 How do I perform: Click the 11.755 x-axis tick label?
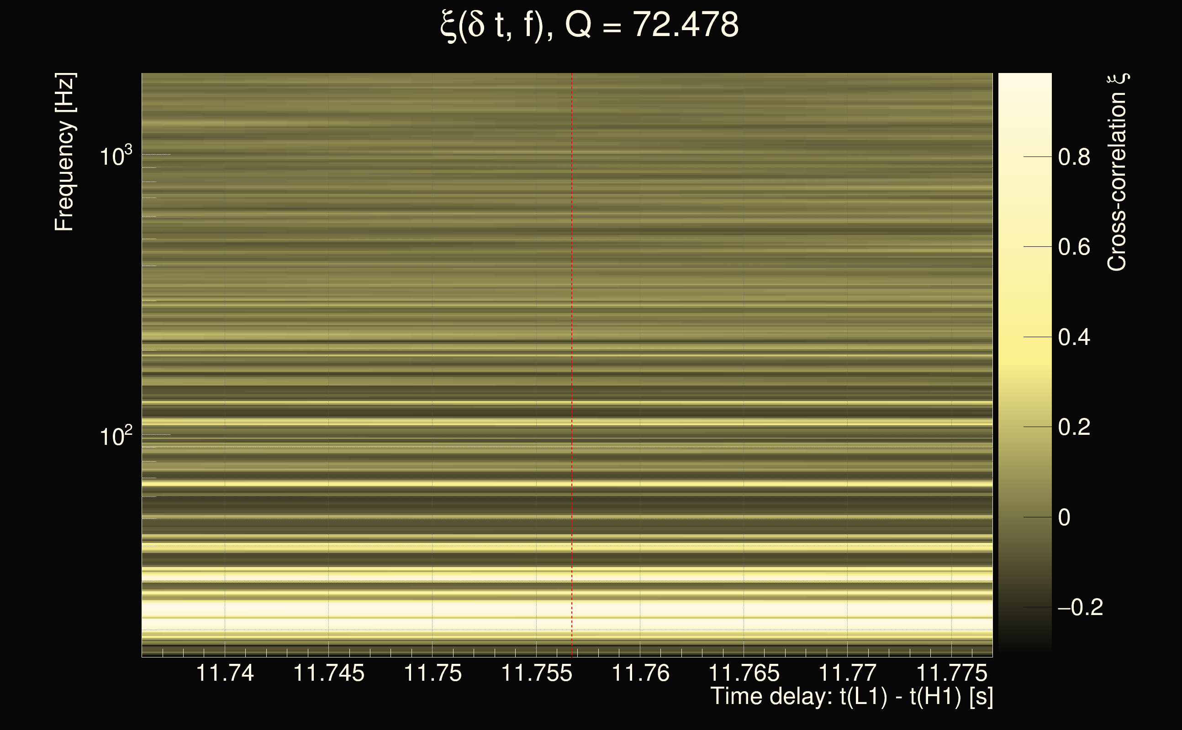pyautogui.click(x=536, y=673)
